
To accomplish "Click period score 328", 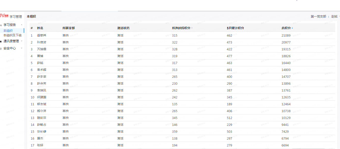I will (175, 49).
